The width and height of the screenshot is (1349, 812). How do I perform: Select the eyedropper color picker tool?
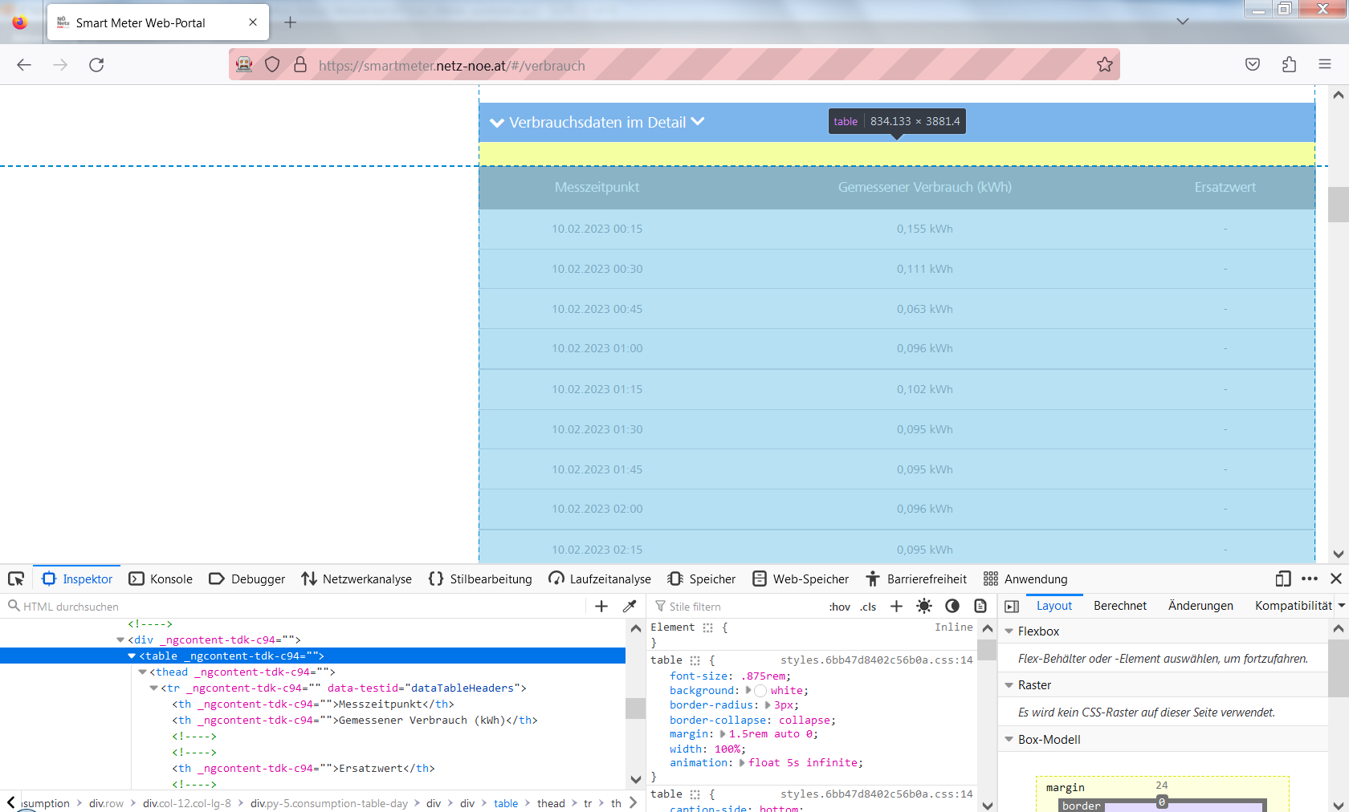pos(630,607)
